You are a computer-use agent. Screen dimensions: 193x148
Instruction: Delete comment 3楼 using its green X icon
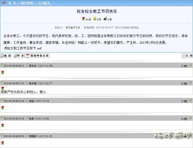pos(191,100)
